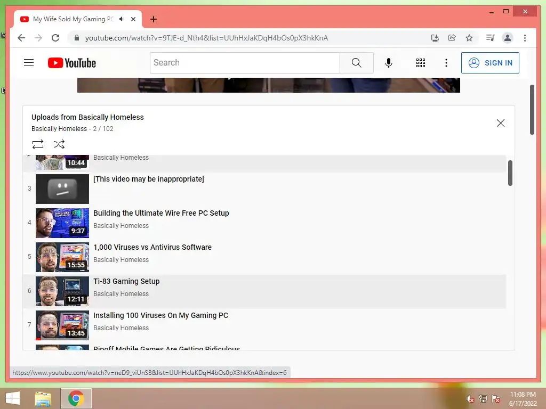Screen dimensions: 546x409
Task: Click the 15:55 video thumbnail
Action: pos(62,257)
